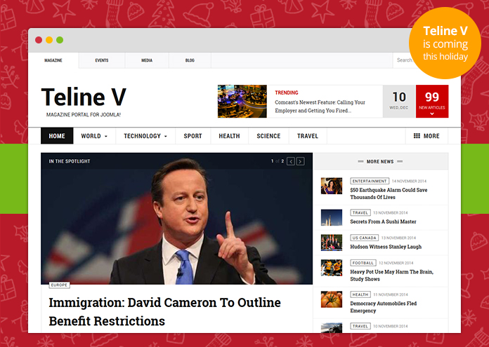This screenshot has width=489, height=347.
Task: Click the 10 Wed, Dec date box
Action: (x=399, y=101)
